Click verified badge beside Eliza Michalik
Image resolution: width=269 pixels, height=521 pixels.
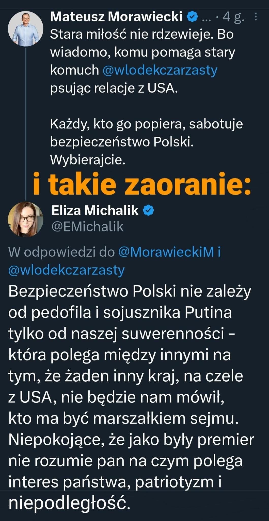point(149,211)
